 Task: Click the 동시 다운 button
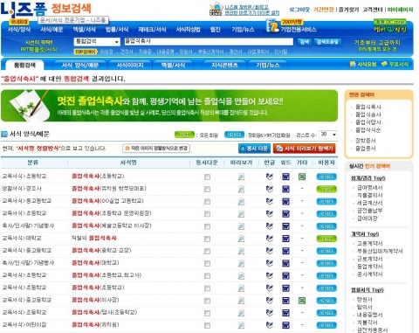254,149
